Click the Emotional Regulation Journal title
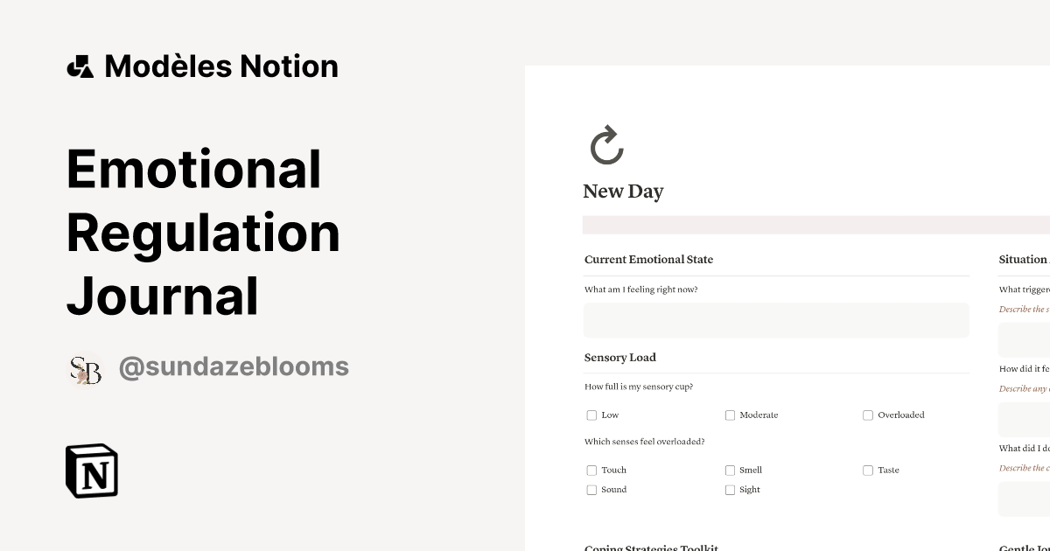 [x=203, y=233]
